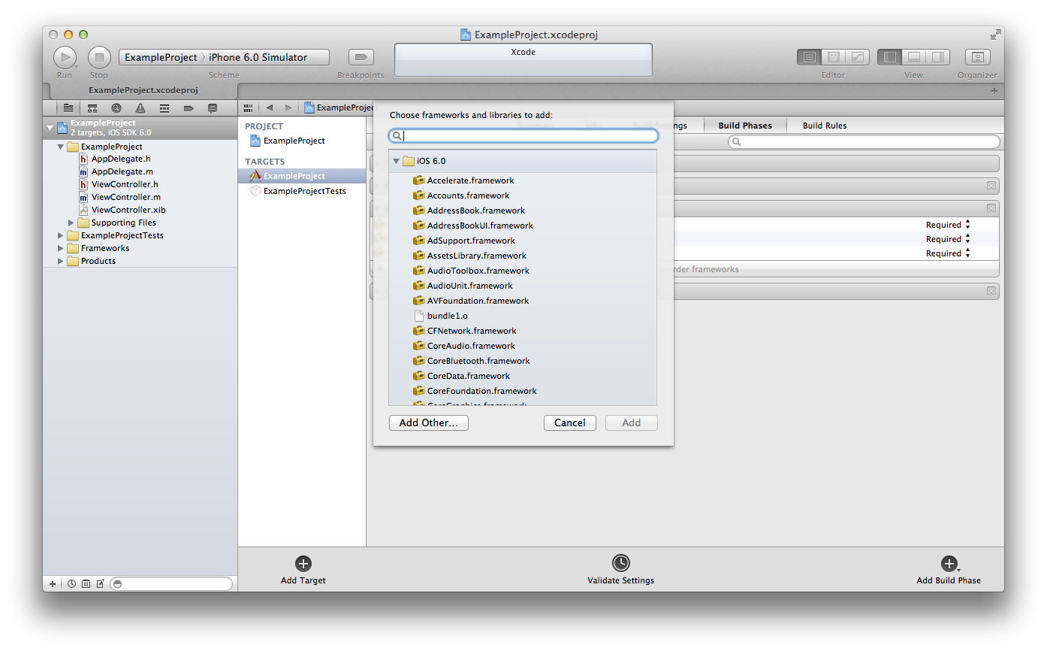Click the Validate Settings button
The width and height of the screenshot is (1047, 651).
[x=620, y=570]
